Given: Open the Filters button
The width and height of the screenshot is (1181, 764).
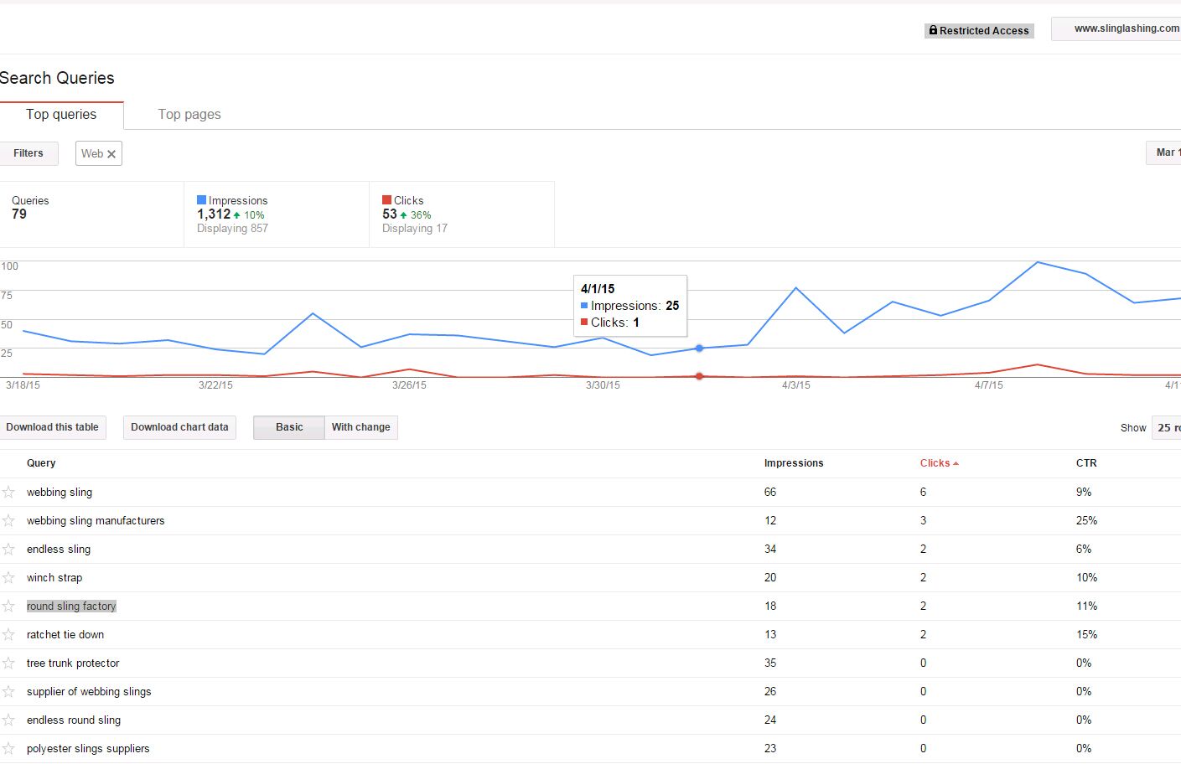Looking at the screenshot, I should click(x=28, y=153).
